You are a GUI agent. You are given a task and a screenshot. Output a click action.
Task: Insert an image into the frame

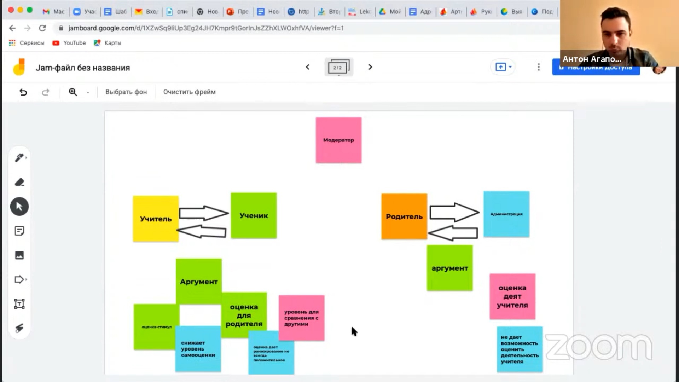(19, 255)
